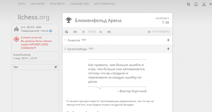Jump to last standings page
The height and width of the screenshot is (112, 212).
109,32
